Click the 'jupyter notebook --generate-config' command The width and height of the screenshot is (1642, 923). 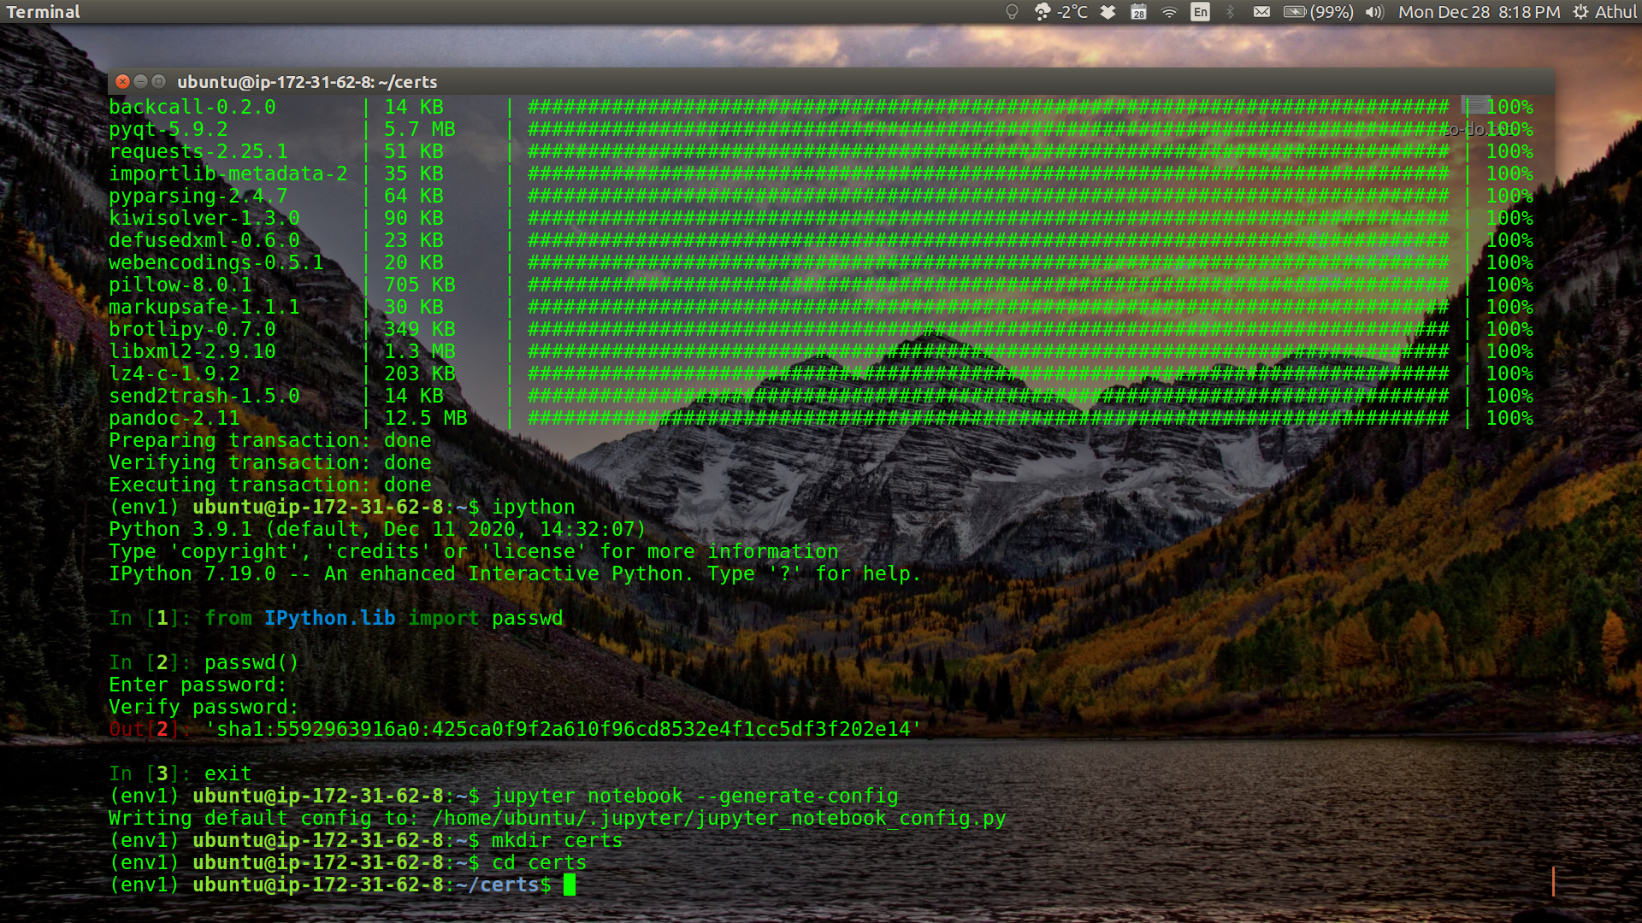pos(695,796)
